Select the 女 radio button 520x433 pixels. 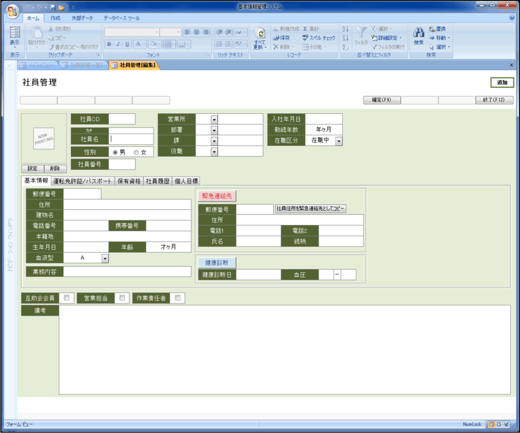point(136,152)
